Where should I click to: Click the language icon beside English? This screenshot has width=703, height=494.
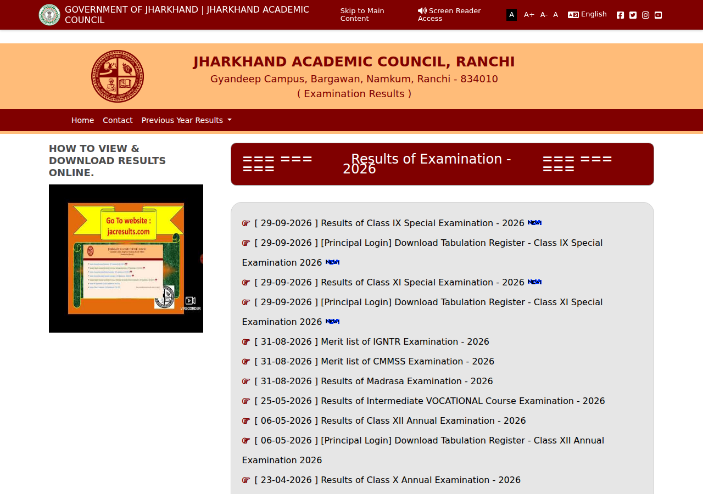tap(573, 15)
